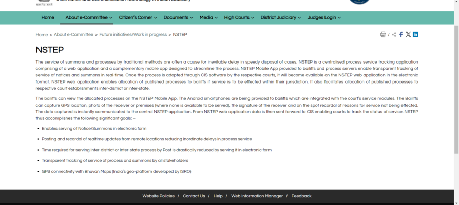Image resolution: width=459 pixels, height=205 pixels.
Task: Expand chevron beside District Judiciary
Action: point(299,18)
